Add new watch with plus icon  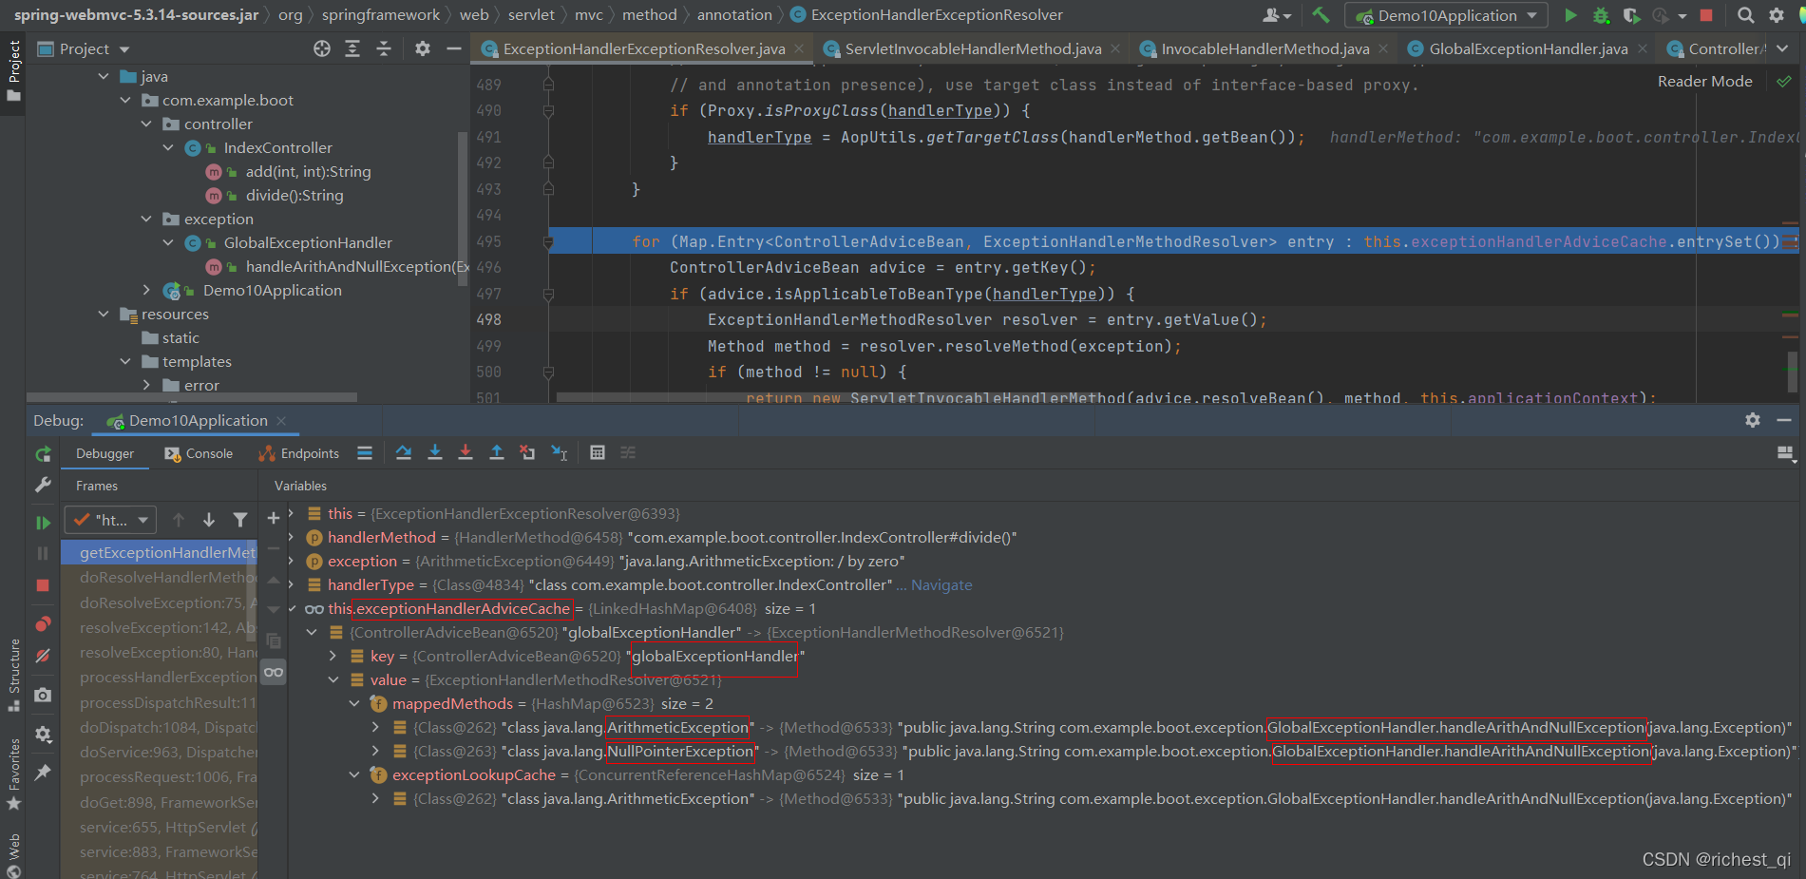click(274, 519)
